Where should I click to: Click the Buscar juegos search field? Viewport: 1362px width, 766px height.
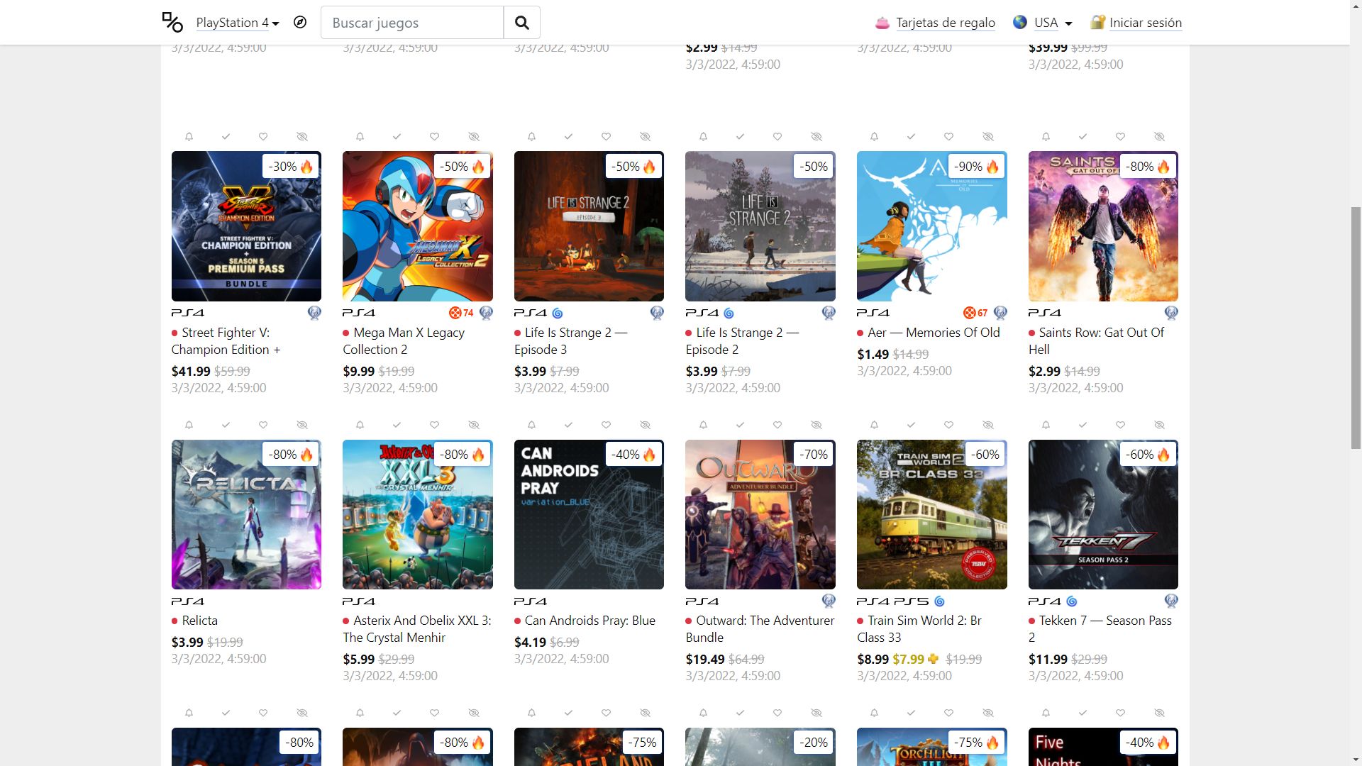(x=411, y=23)
